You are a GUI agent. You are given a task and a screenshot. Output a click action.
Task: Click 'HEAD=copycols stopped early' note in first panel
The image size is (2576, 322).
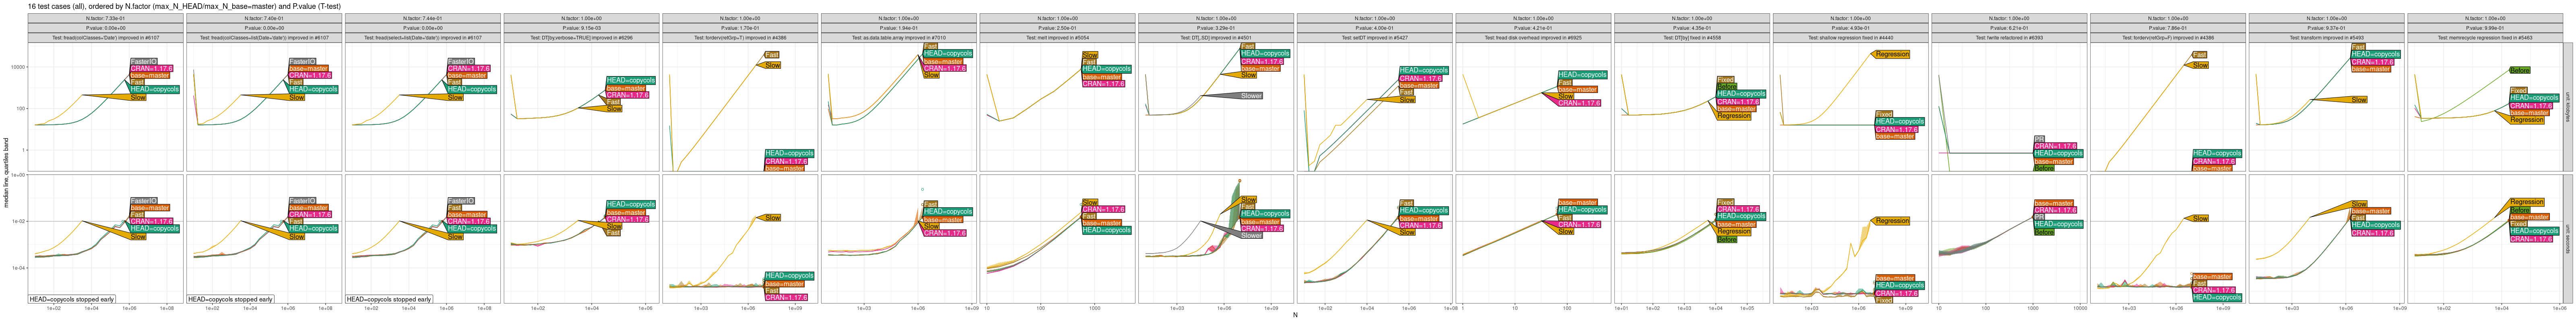pos(71,299)
